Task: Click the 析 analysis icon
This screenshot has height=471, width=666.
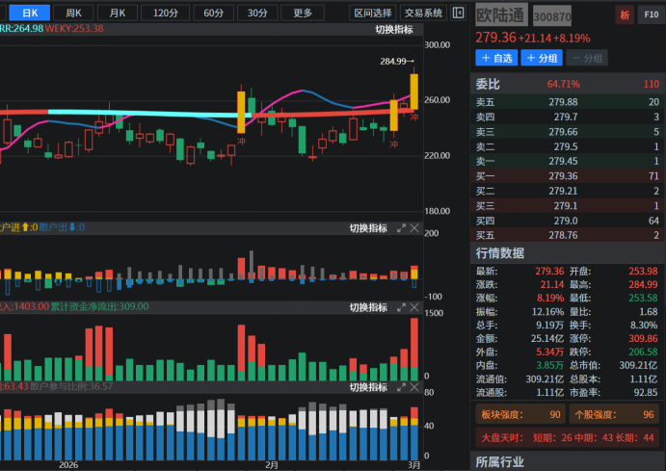Action: point(626,14)
